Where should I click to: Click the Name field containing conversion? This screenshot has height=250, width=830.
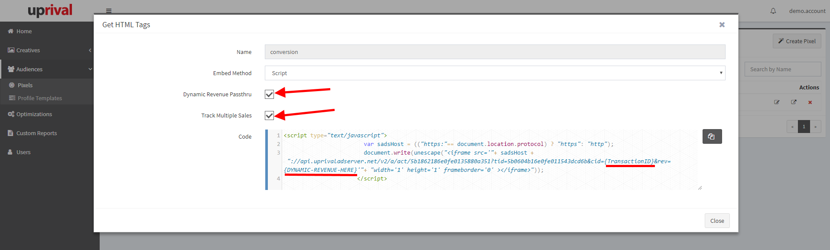[495, 52]
